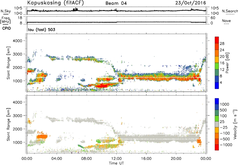
Task: Click the Velocity [m s-1] colorbar title
Action: tap(235, 124)
